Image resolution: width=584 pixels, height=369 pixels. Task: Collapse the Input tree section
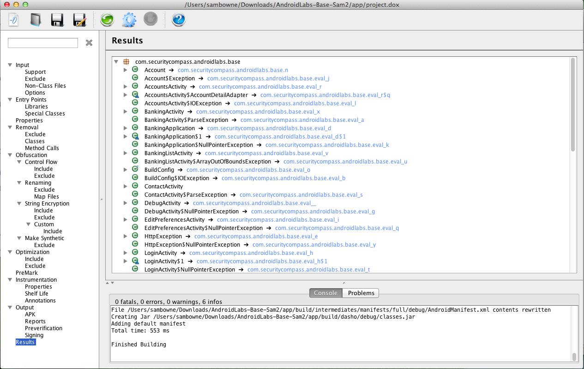tap(10, 65)
